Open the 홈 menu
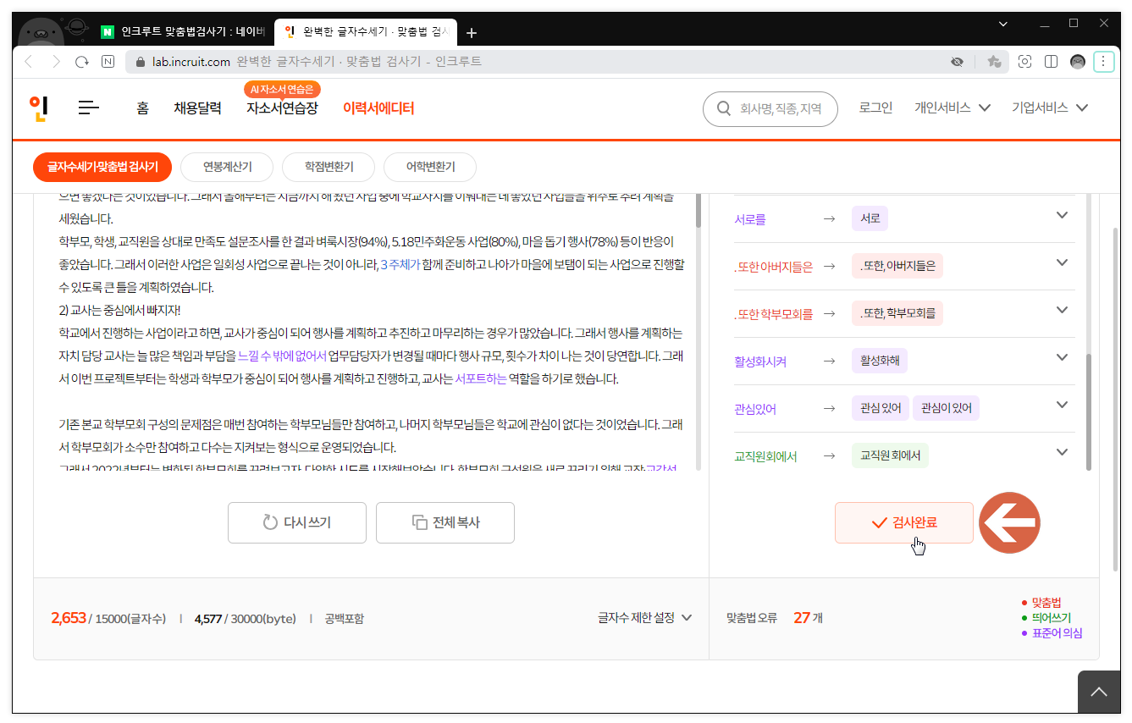 coord(142,108)
